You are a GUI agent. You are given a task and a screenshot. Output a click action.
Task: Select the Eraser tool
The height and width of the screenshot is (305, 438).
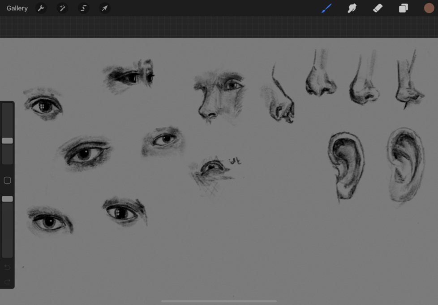coord(378,8)
